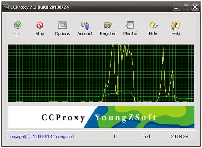Stop the proxy with the Stop icon
Viewport: 202px width, 148px height.
[40, 25]
